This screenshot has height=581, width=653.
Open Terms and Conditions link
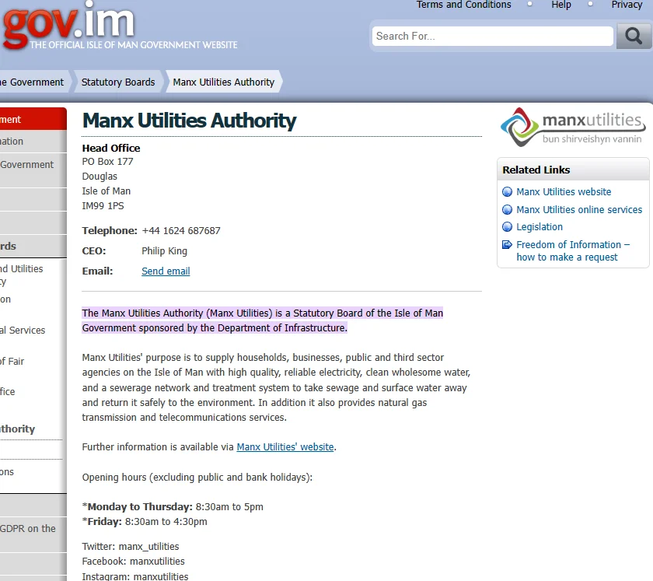point(463,5)
